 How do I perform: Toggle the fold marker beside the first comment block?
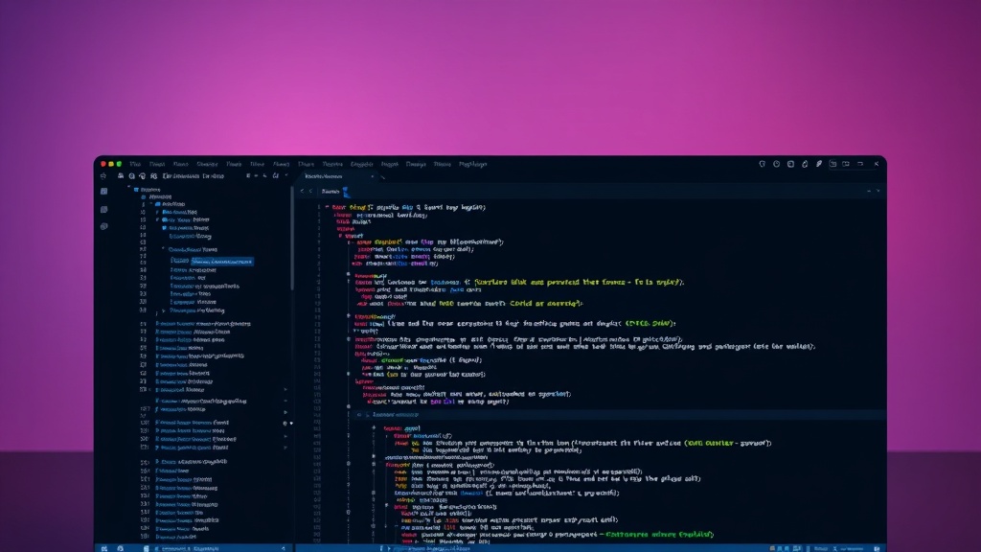coord(349,274)
